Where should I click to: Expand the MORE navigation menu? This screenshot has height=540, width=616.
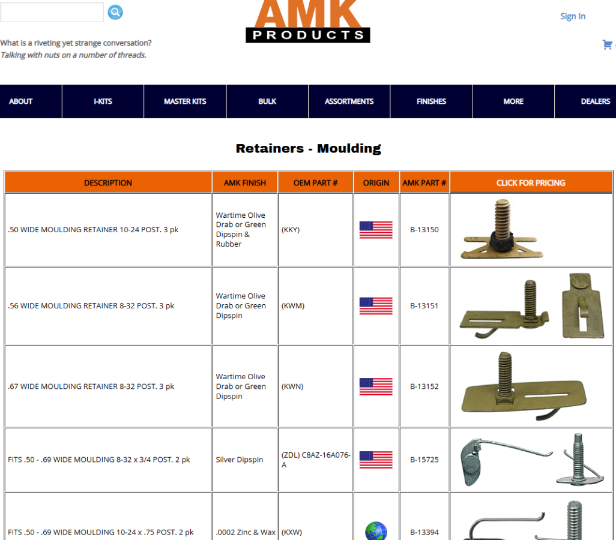click(x=513, y=101)
